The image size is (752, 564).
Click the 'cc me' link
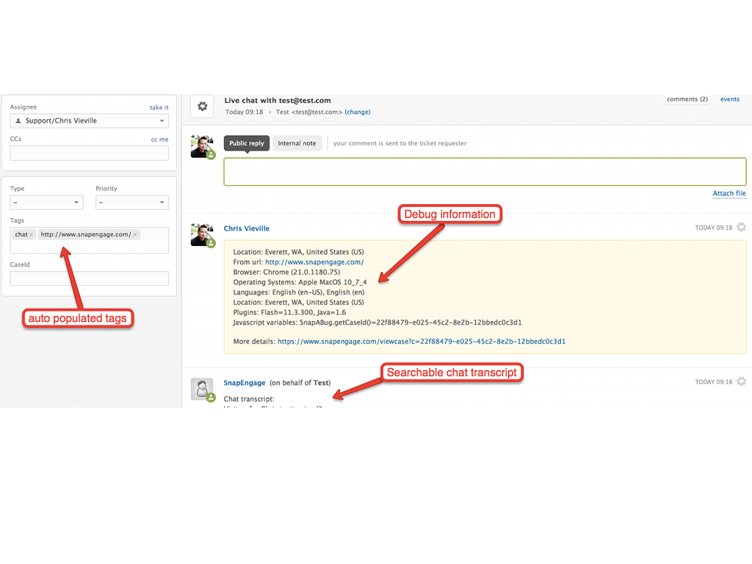point(159,139)
